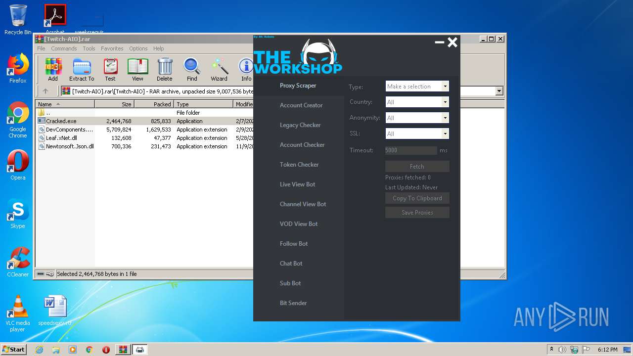Click the Windows Start button
Image resolution: width=633 pixels, height=356 pixels.
(x=13, y=350)
